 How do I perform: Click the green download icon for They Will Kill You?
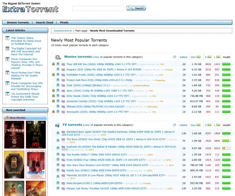tap(53, 64)
